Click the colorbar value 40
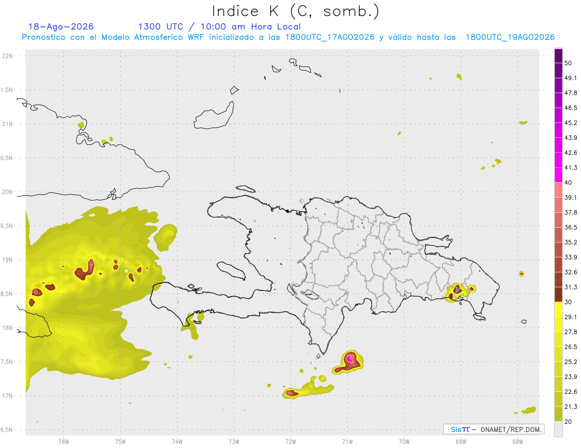The height and width of the screenshot is (448, 581). tap(568, 183)
